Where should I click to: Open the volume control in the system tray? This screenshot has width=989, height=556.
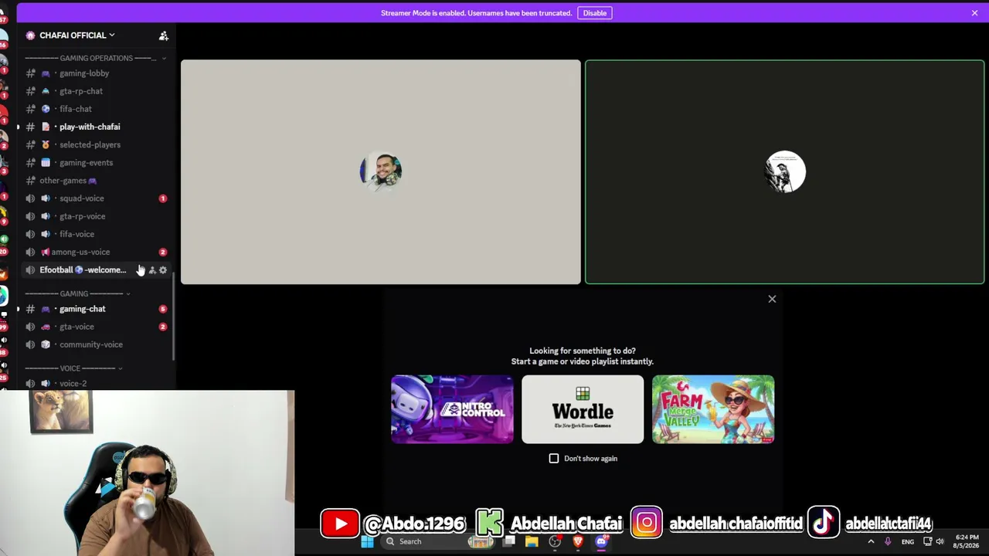(x=942, y=541)
